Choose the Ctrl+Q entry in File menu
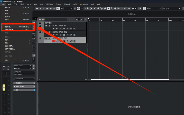This screenshot has width=184, height=115. coord(17,61)
